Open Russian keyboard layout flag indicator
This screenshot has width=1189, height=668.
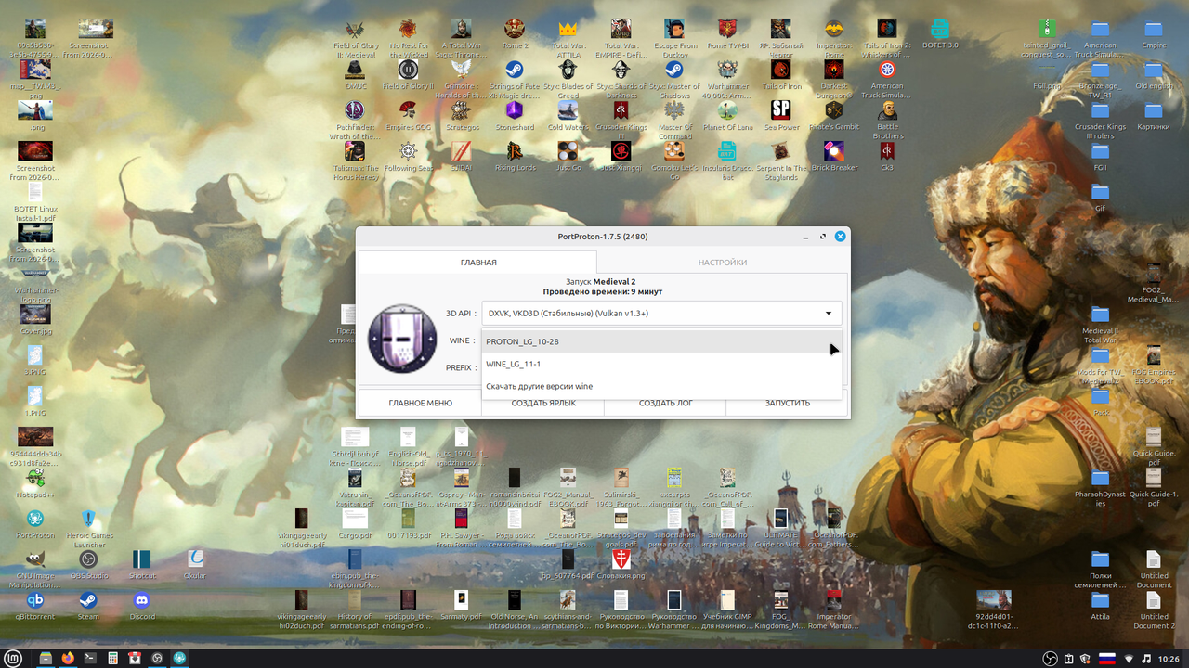(x=1107, y=658)
